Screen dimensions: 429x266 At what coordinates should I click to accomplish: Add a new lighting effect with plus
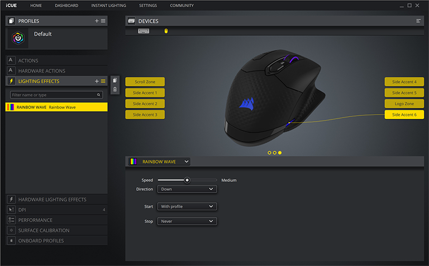tap(97, 81)
